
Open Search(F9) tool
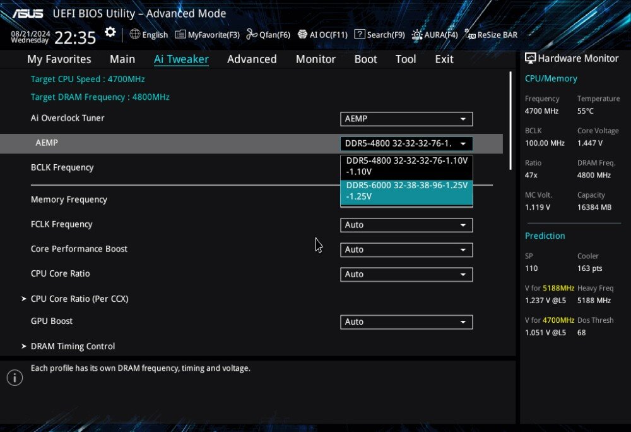point(379,35)
